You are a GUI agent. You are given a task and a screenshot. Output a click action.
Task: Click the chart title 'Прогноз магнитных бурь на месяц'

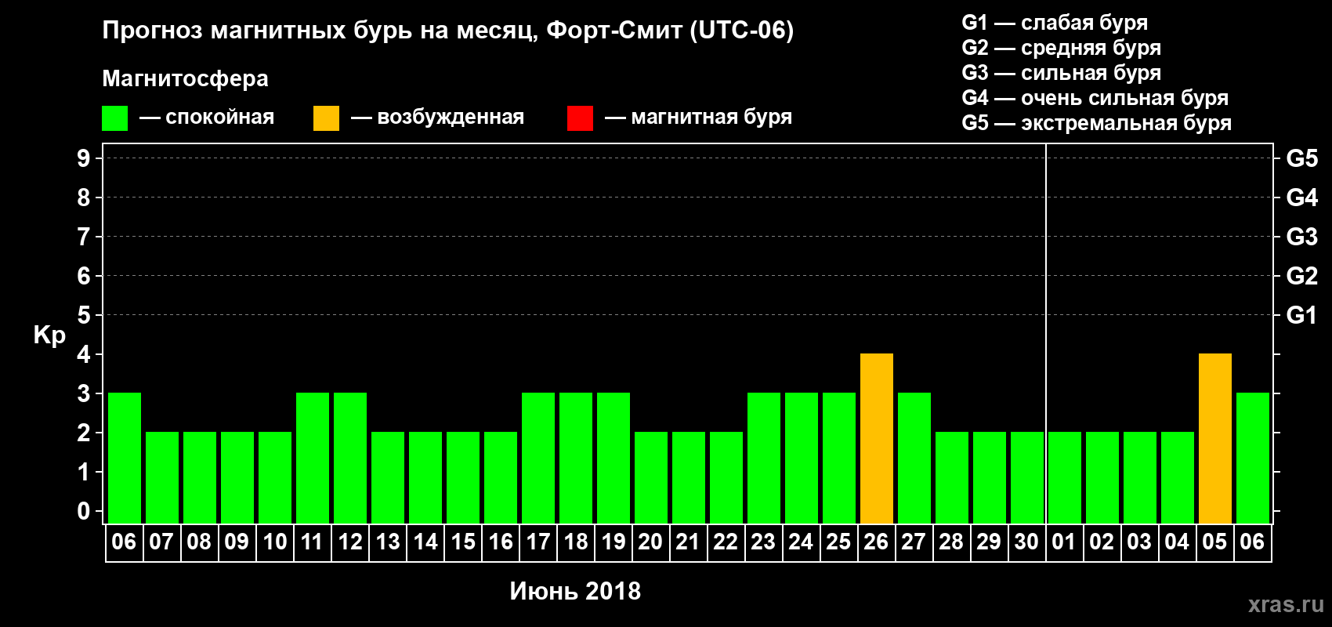(320, 31)
